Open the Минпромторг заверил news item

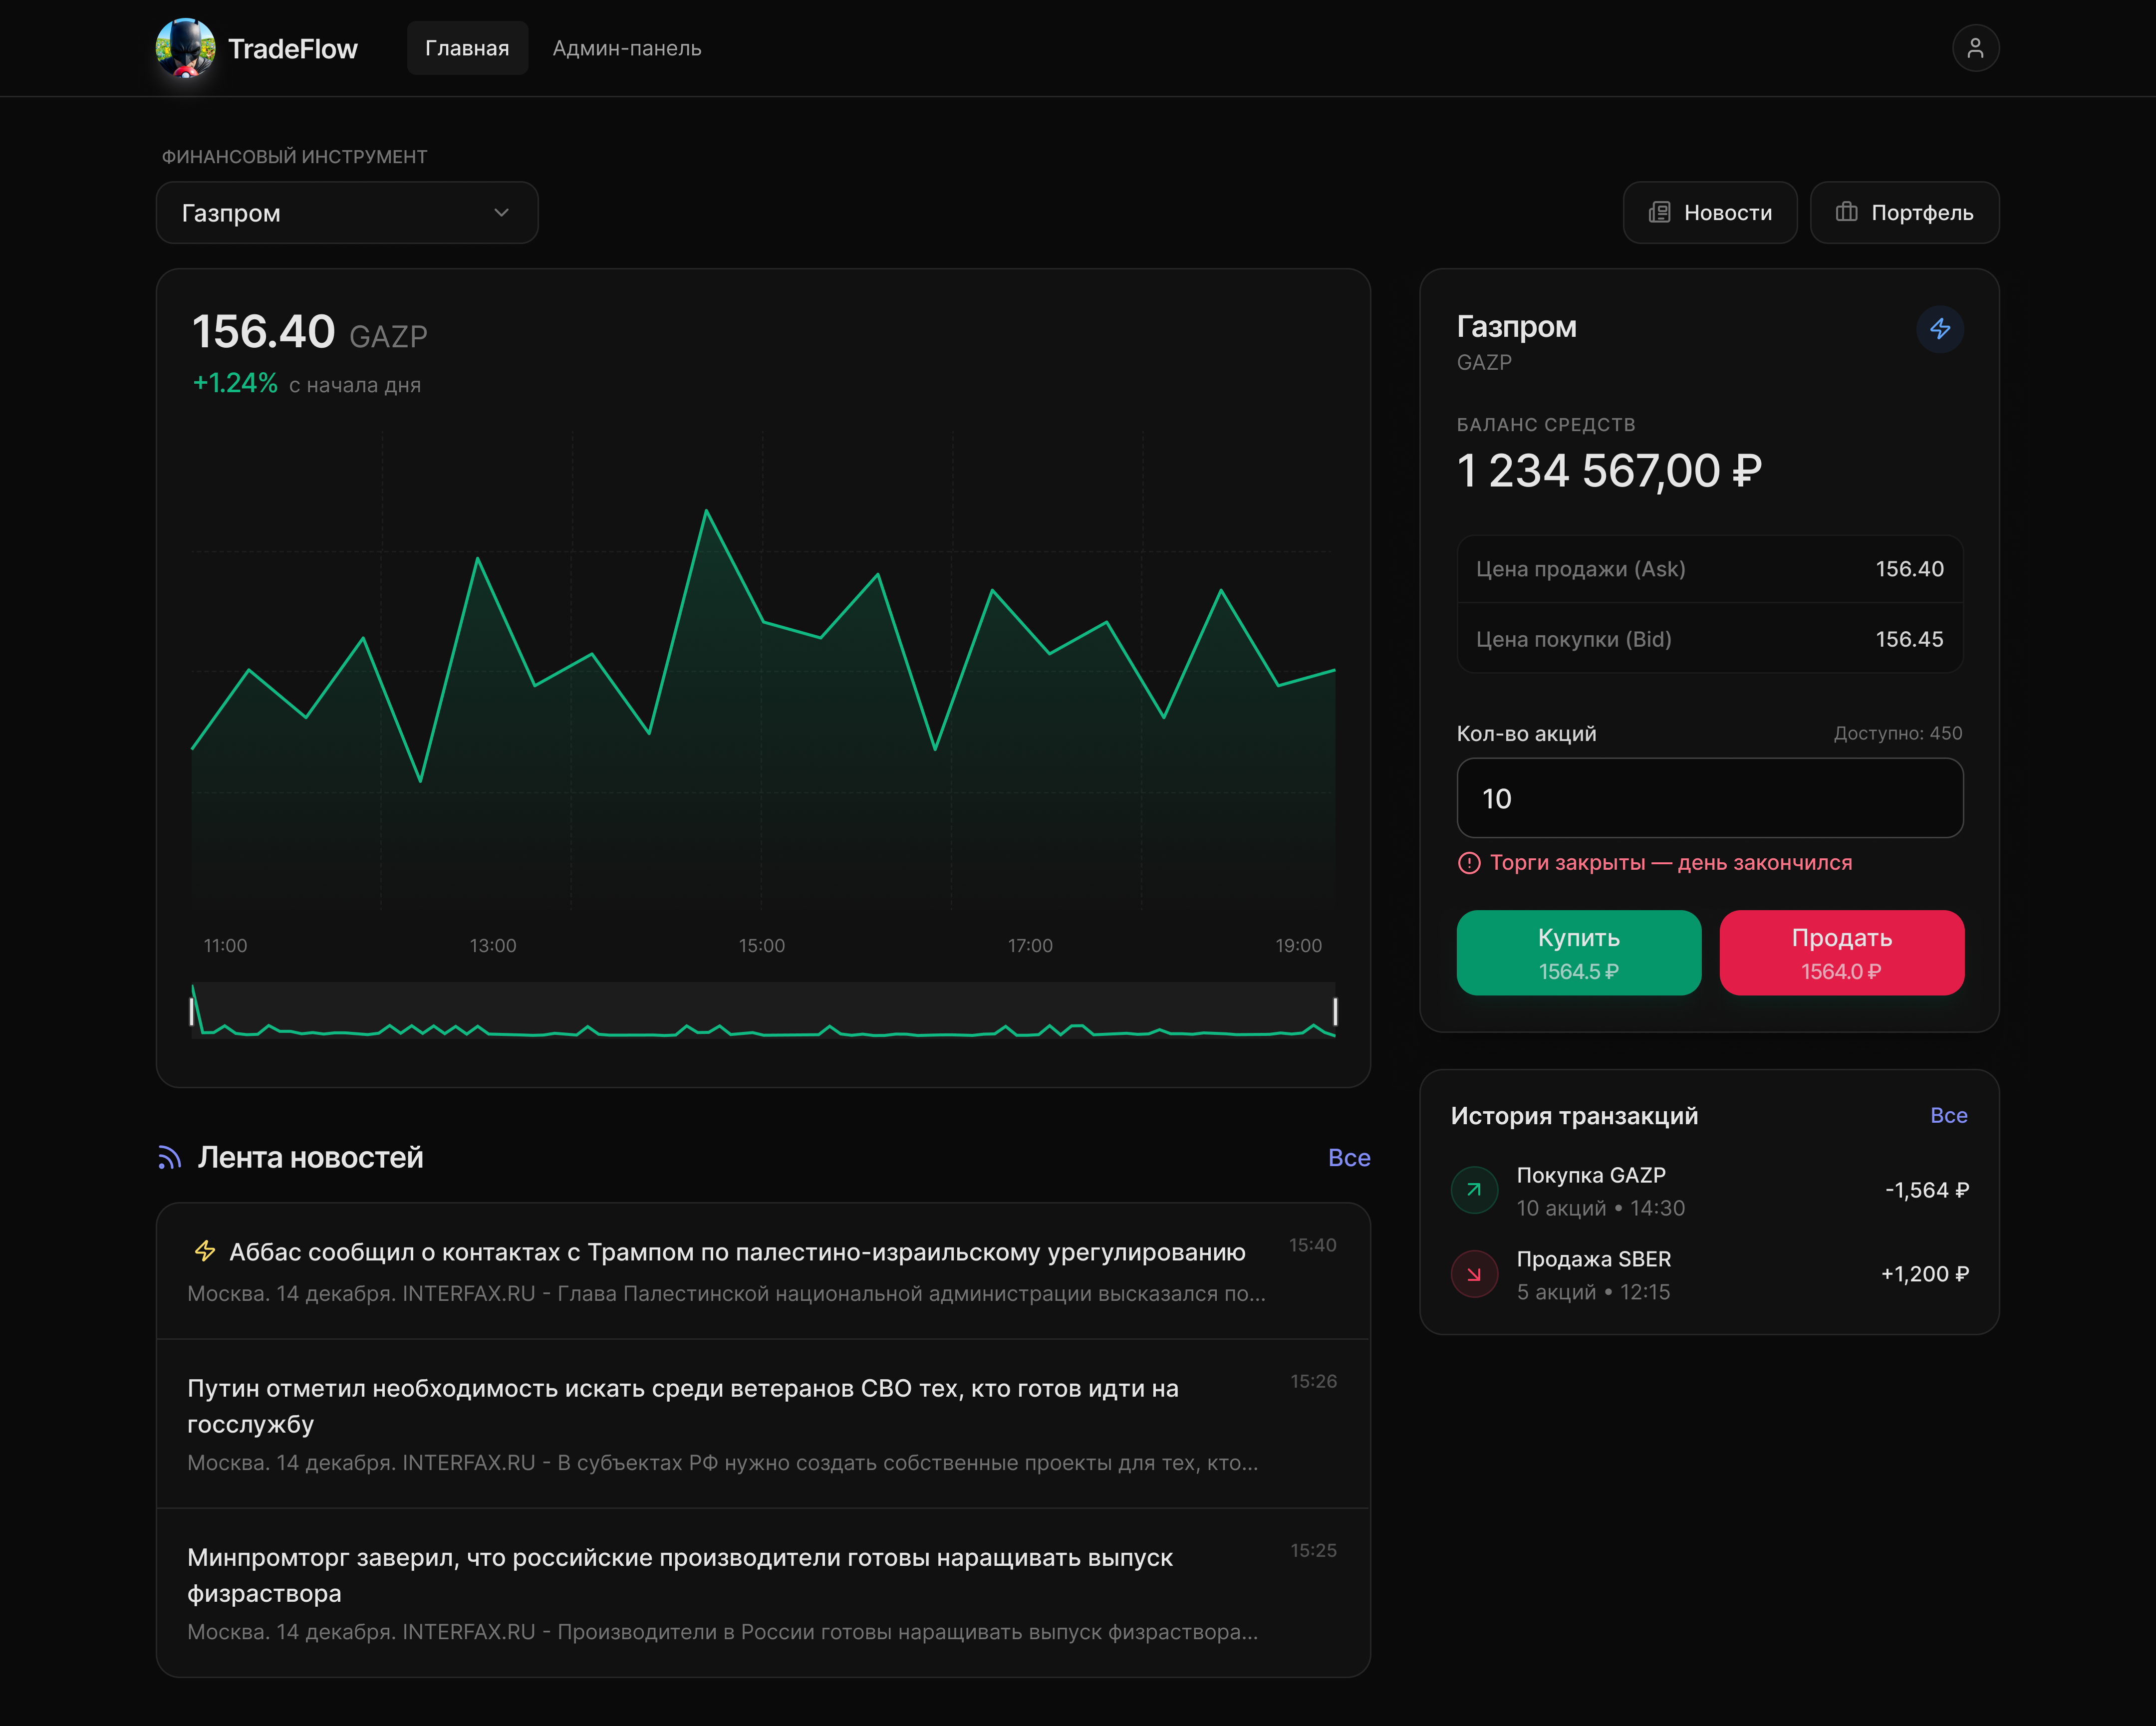pos(763,1593)
